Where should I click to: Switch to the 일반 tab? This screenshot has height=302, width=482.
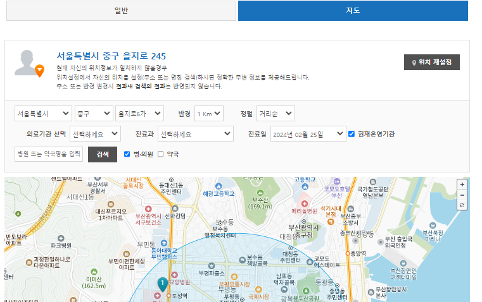pos(121,11)
